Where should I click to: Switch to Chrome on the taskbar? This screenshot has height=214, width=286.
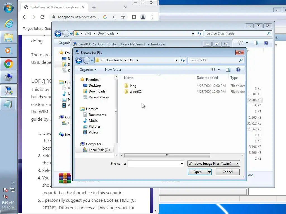9,64
